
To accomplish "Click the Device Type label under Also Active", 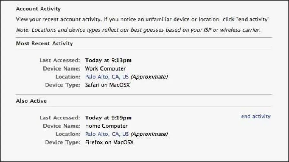I will 62,142.
